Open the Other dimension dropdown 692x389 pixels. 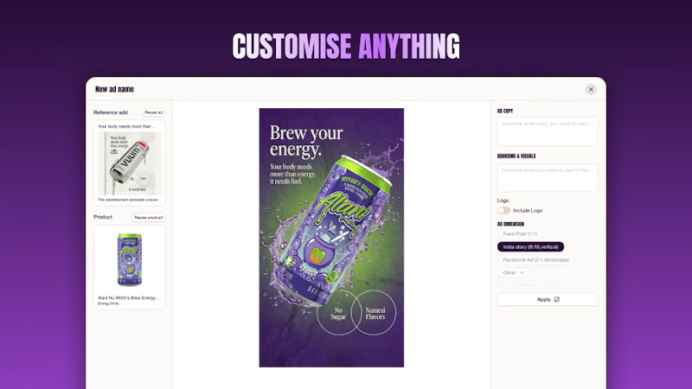click(x=513, y=272)
